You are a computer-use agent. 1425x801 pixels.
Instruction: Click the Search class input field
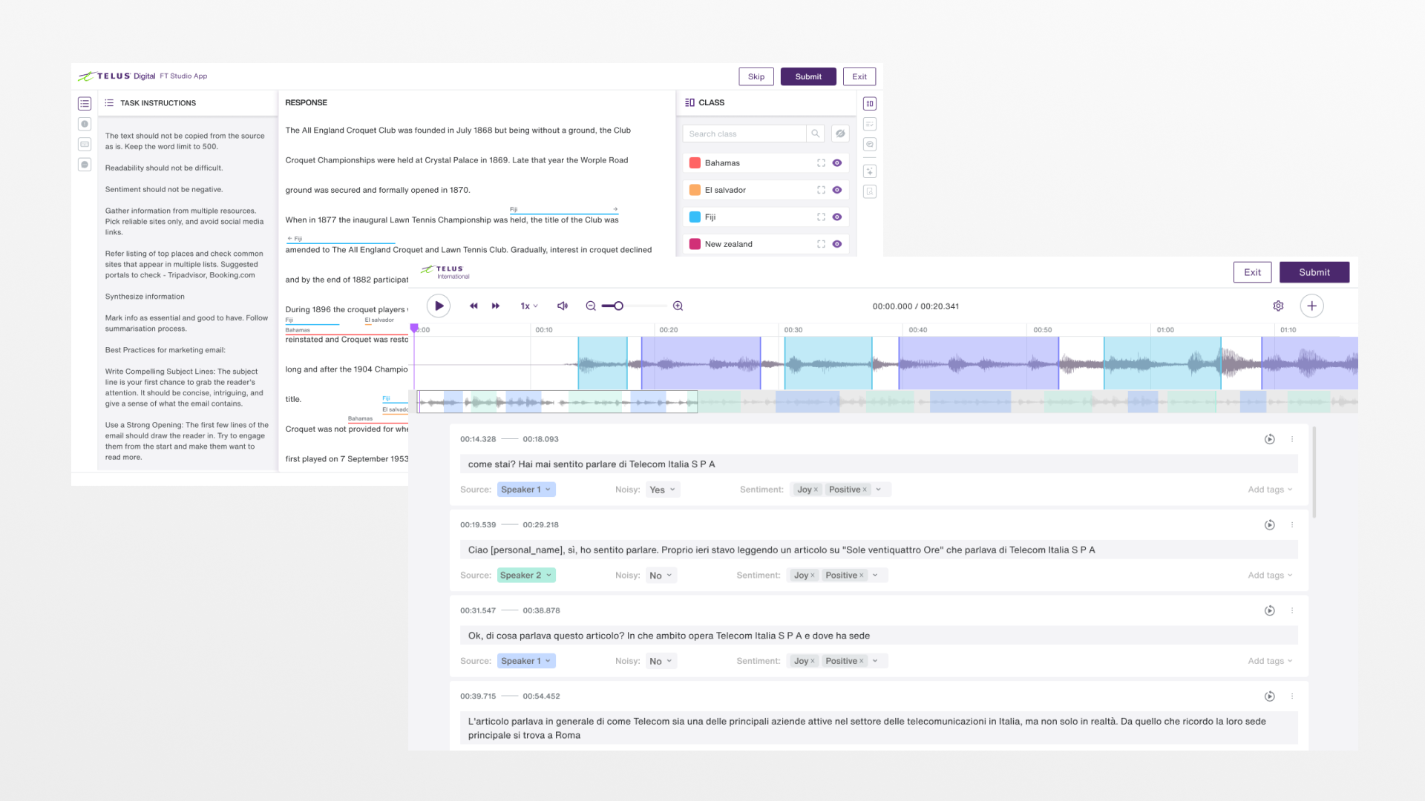click(744, 133)
